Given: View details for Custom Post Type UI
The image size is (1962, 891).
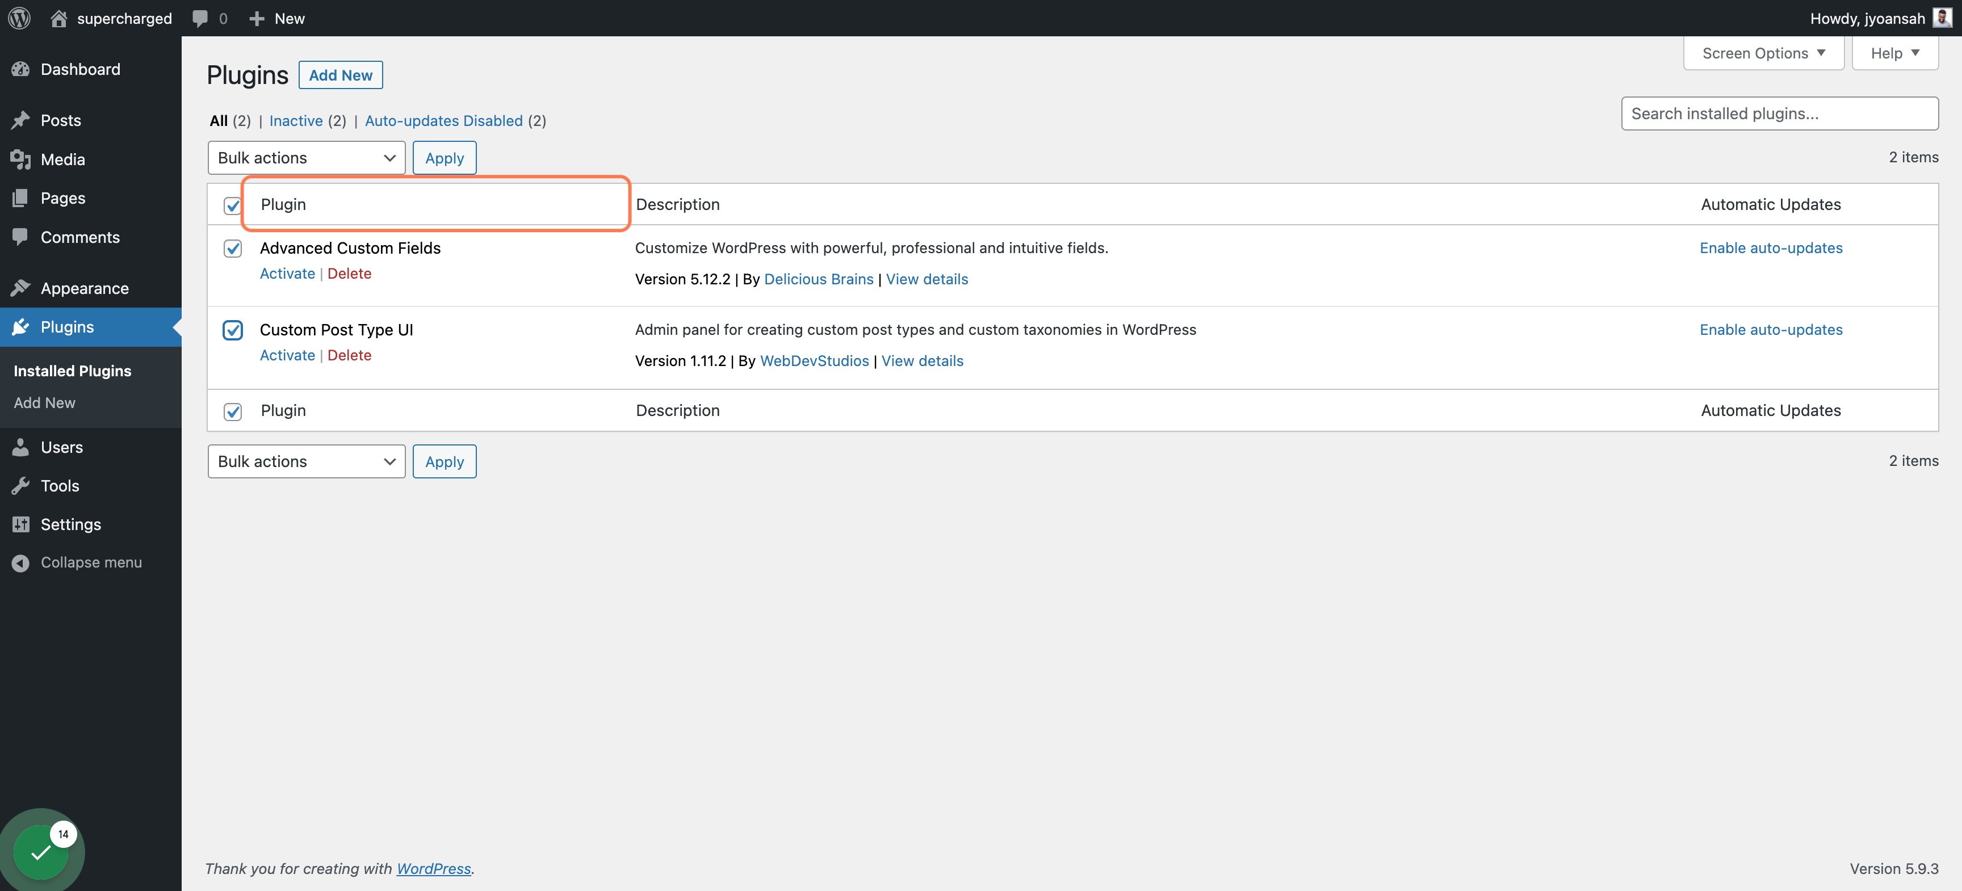Looking at the screenshot, I should (923, 361).
